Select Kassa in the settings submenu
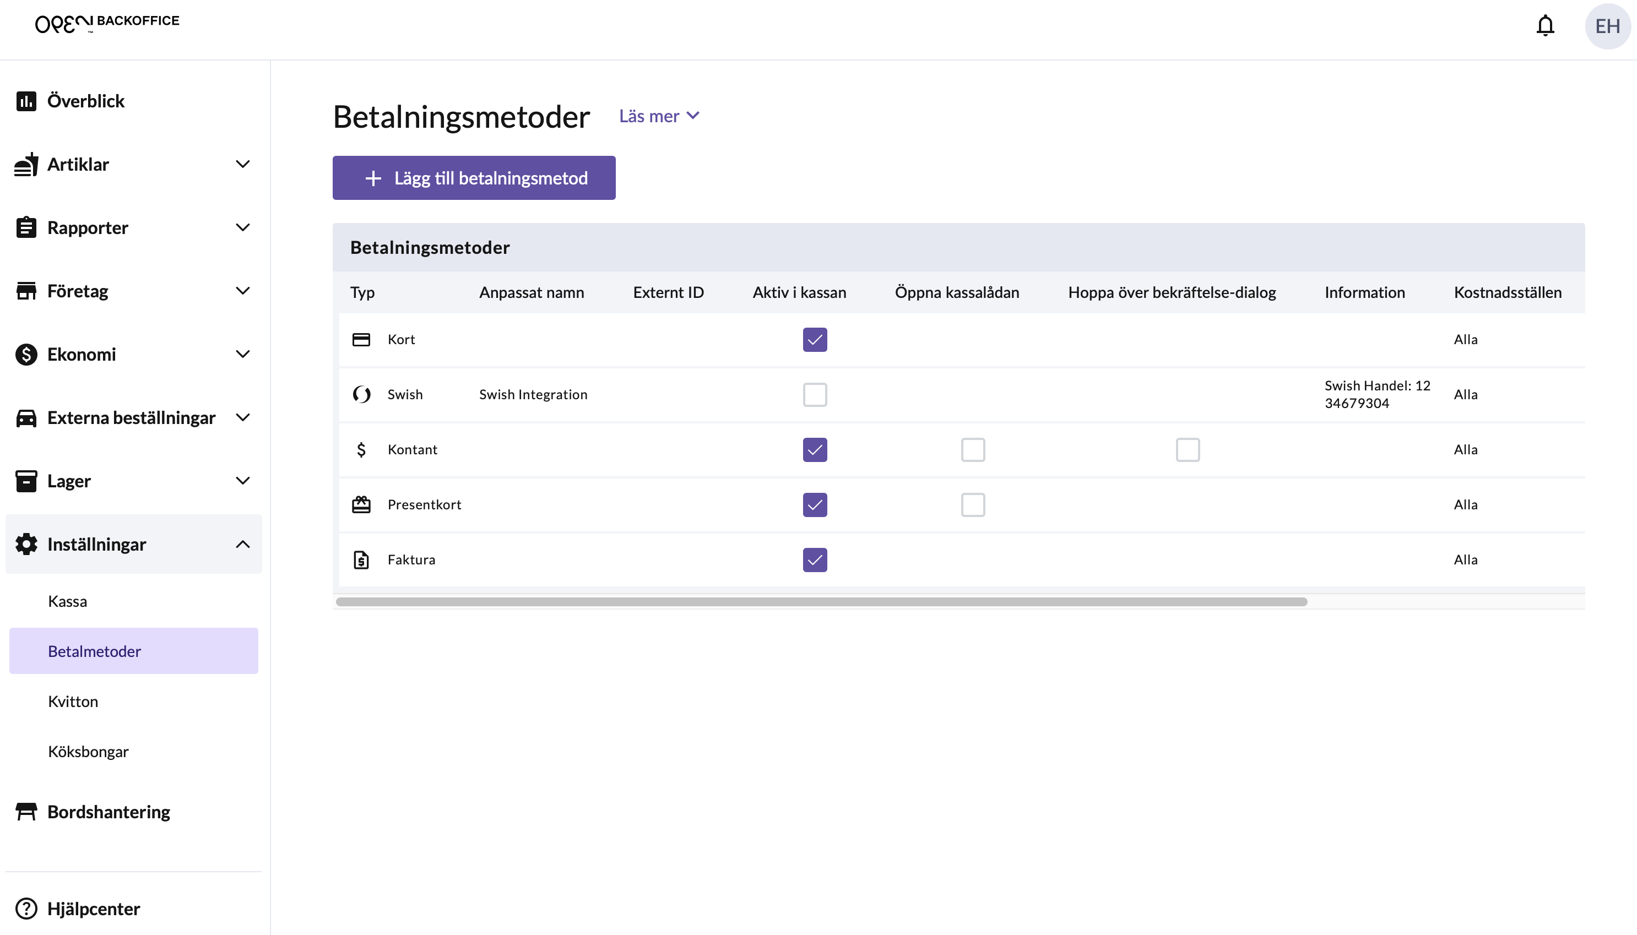 click(x=67, y=601)
